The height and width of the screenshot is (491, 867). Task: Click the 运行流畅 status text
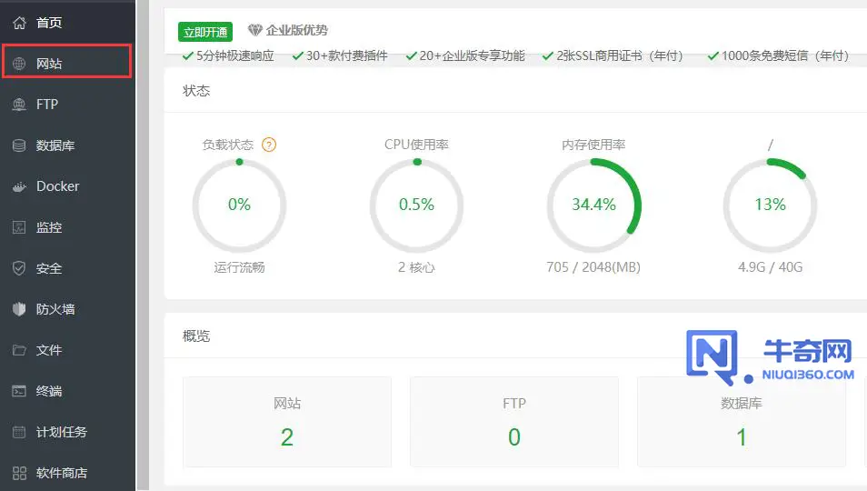(239, 267)
